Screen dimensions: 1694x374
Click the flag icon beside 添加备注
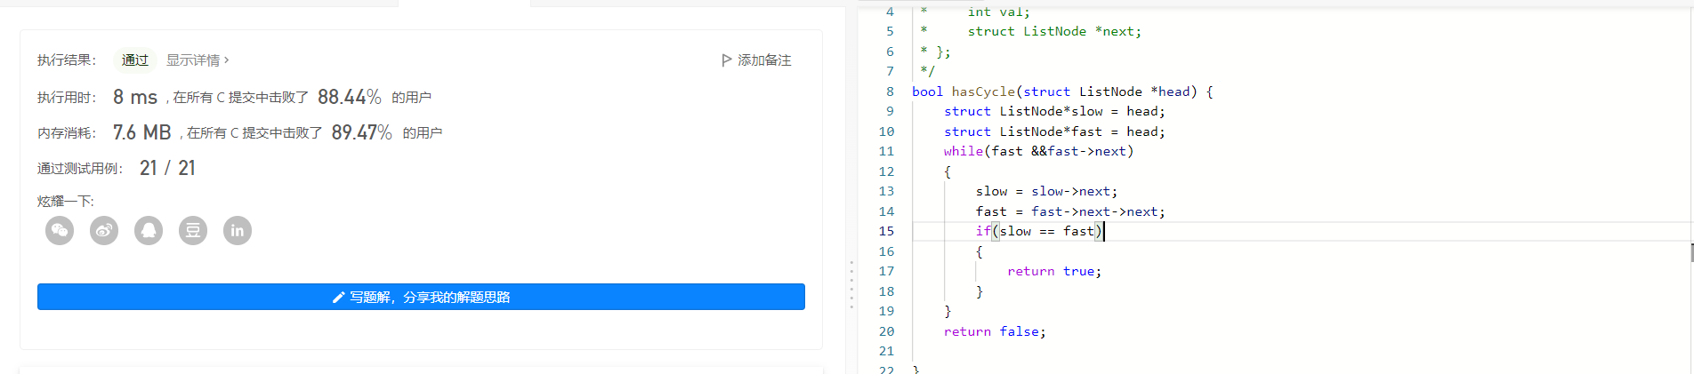(727, 60)
